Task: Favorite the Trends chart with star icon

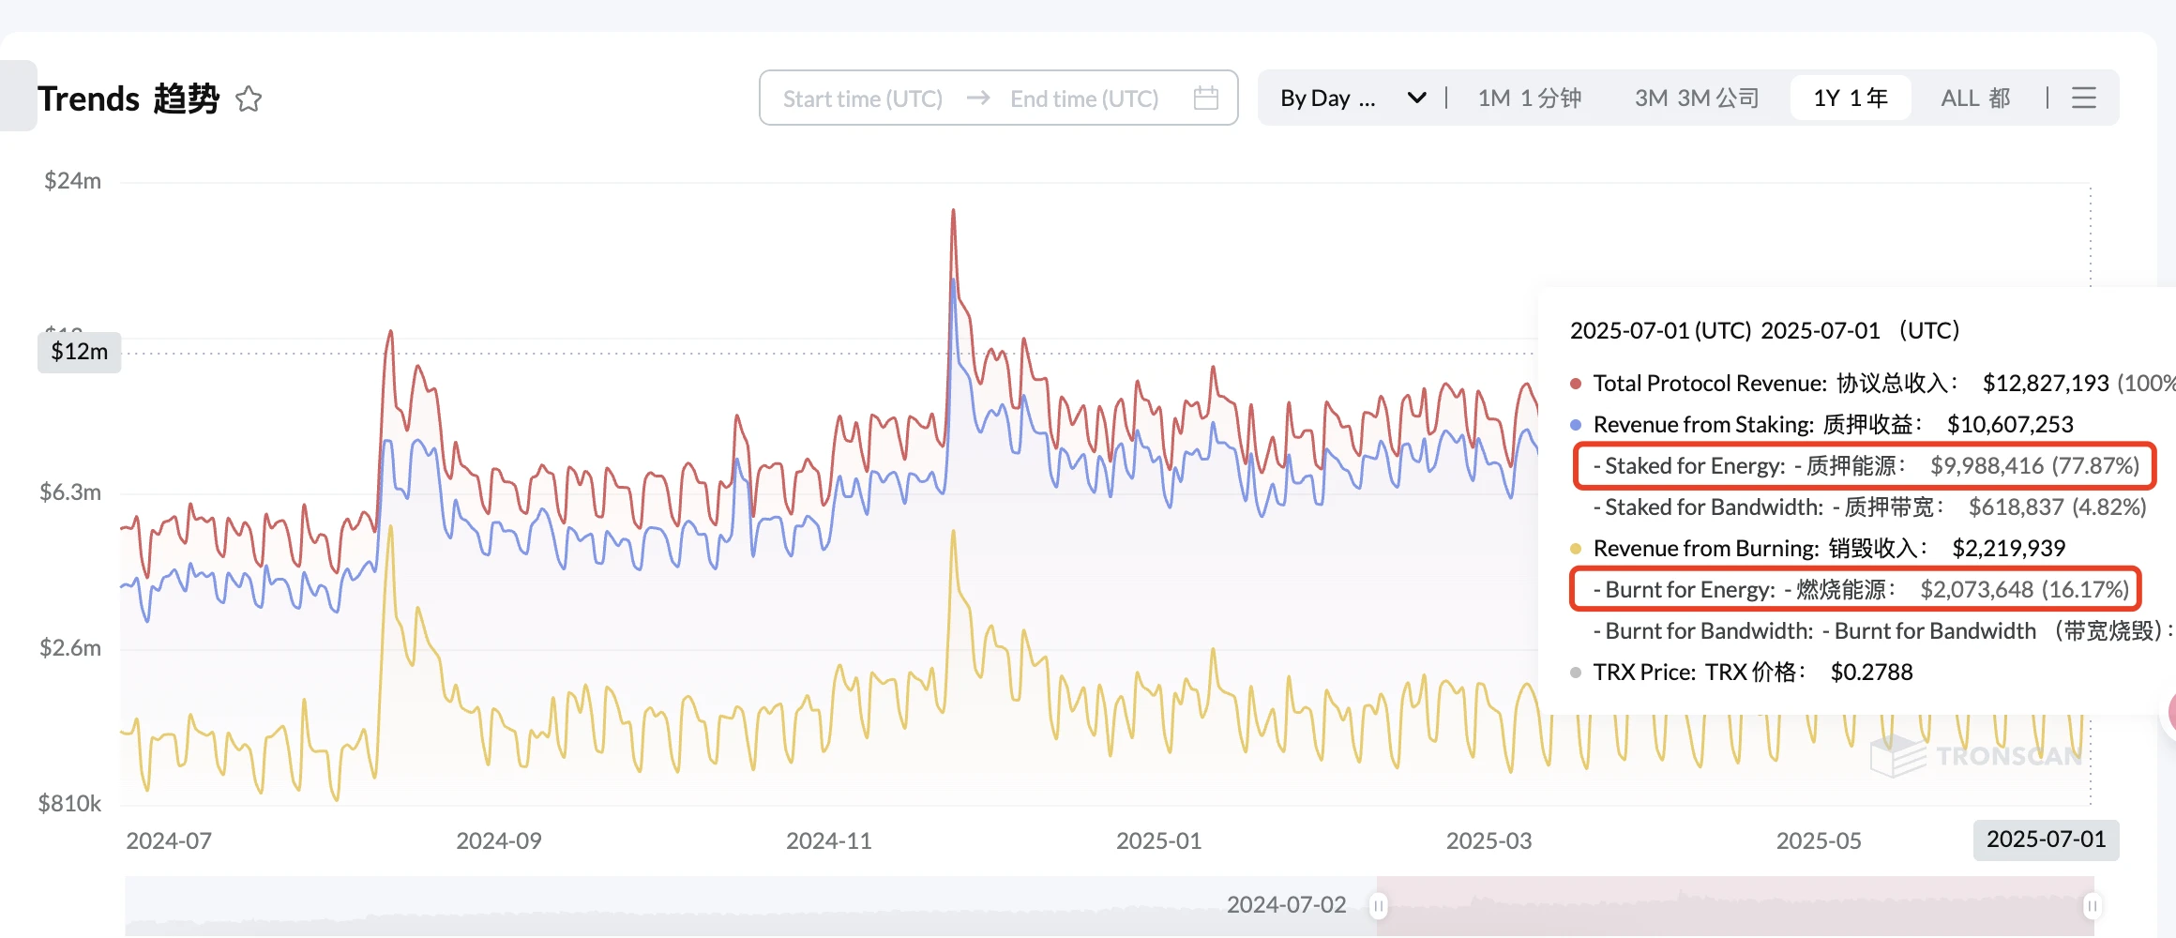Action: pyautogui.click(x=249, y=98)
